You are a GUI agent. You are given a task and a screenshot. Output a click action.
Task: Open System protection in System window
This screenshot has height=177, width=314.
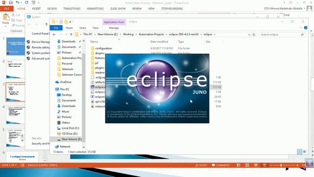[x=41, y=53]
